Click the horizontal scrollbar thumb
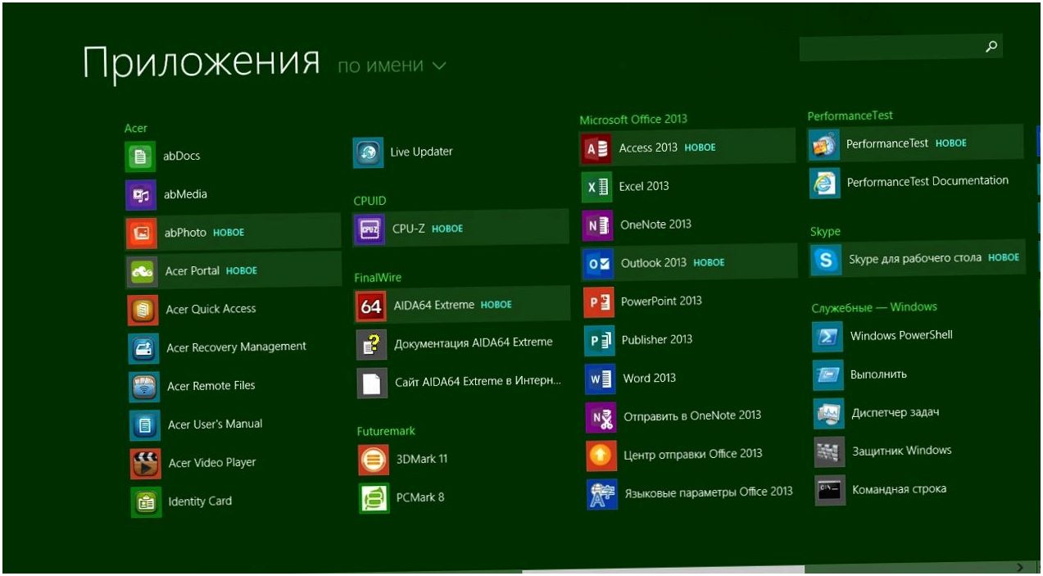The image size is (1043, 576). coord(664,570)
